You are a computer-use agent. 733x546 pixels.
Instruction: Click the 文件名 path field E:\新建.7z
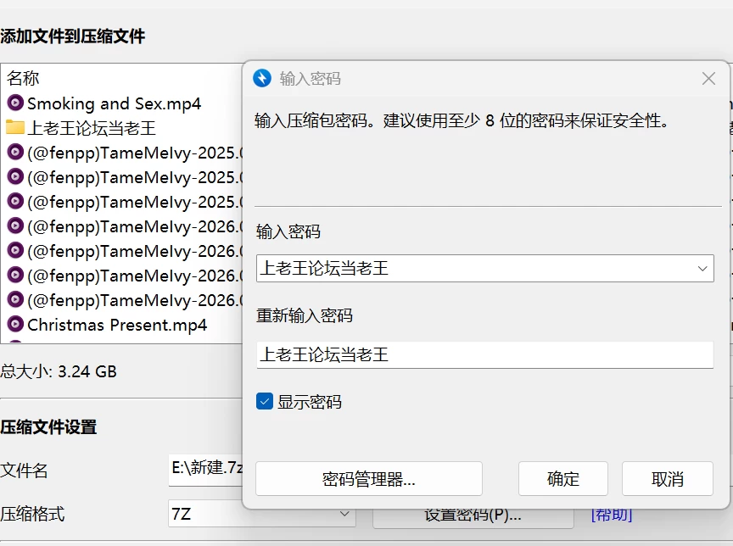click(x=205, y=470)
